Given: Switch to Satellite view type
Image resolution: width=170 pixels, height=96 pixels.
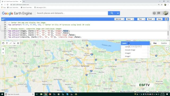Looking at the screenshot, I should coord(164,43).
